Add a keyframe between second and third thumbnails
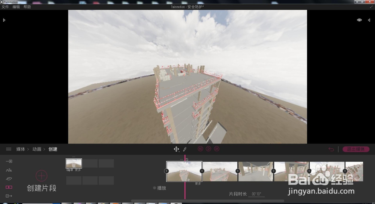Viewport: 375px width, 204px height. pyautogui.click(x=238, y=171)
